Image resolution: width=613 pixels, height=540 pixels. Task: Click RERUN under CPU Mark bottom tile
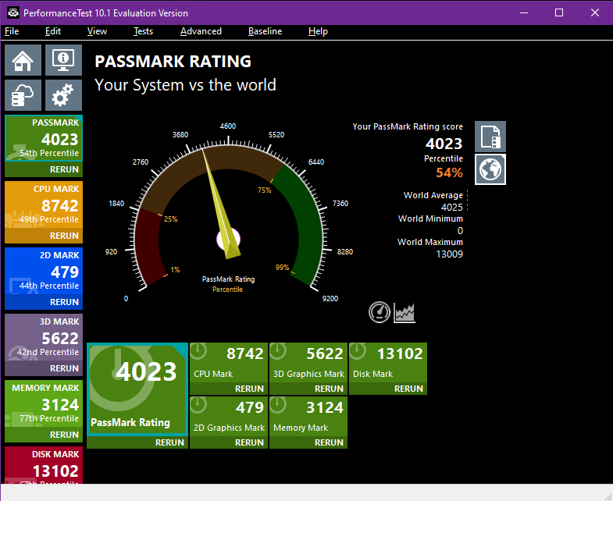click(x=229, y=389)
